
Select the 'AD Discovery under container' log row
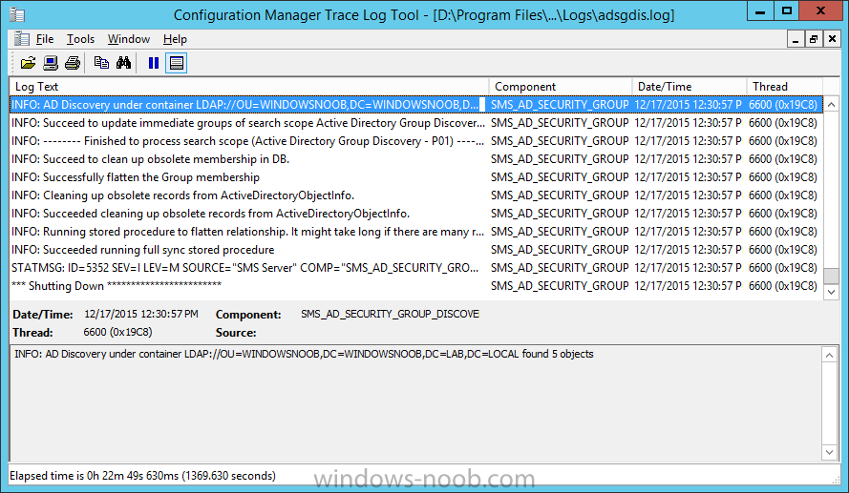(415, 104)
